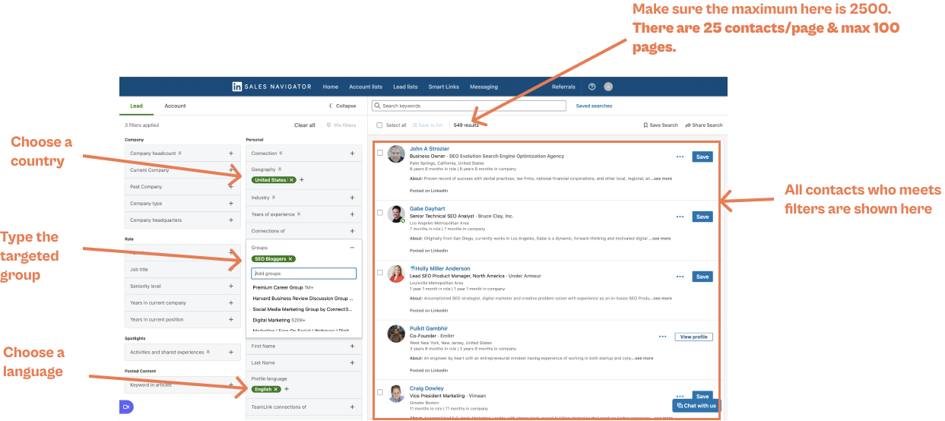Save the lead John A Strozier
The width and height of the screenshot is (945, 421).
[702, 157]
